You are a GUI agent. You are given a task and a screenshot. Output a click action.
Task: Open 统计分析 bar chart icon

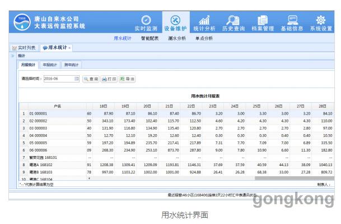click(204, 20)
